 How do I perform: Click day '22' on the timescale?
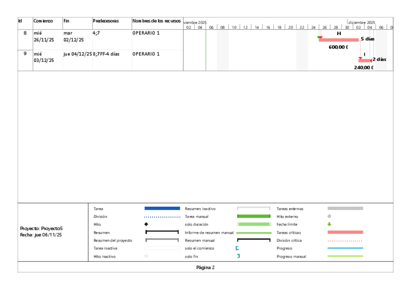tap(302, 27)
